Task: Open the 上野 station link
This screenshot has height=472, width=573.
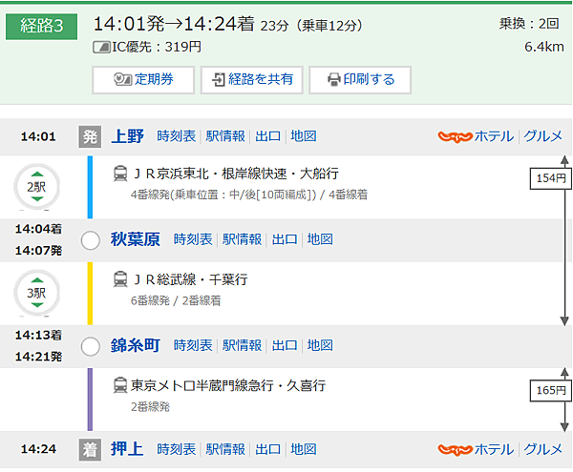Action: click(127, 136)
